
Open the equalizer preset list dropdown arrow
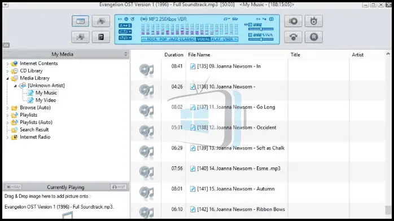pyautogui.click(x=236, y=39)
